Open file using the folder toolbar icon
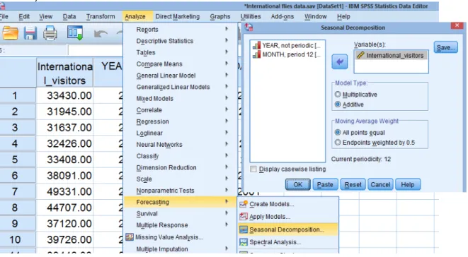Screen dimensions: 468x257 pos(10,32)
